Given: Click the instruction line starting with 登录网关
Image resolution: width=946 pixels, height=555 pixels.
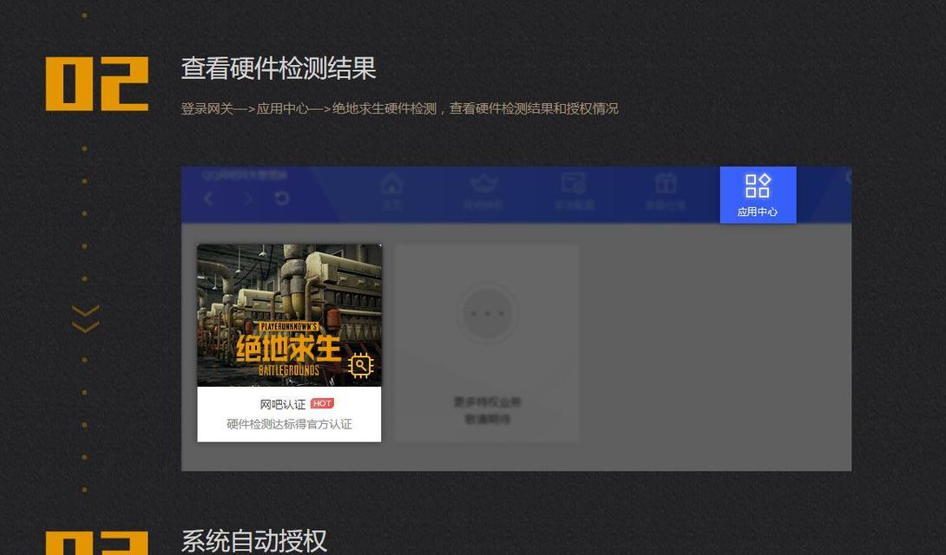Looking at the screenshot, I should (400, 108).
